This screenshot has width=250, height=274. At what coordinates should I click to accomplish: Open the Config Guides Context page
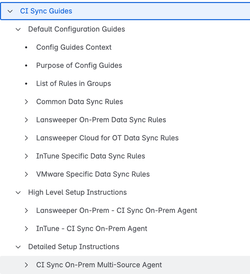click(74, 47)
